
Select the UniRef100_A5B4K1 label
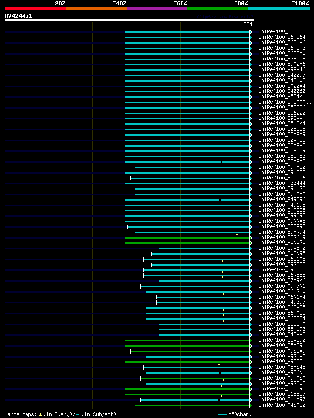(x=282, y=96)
